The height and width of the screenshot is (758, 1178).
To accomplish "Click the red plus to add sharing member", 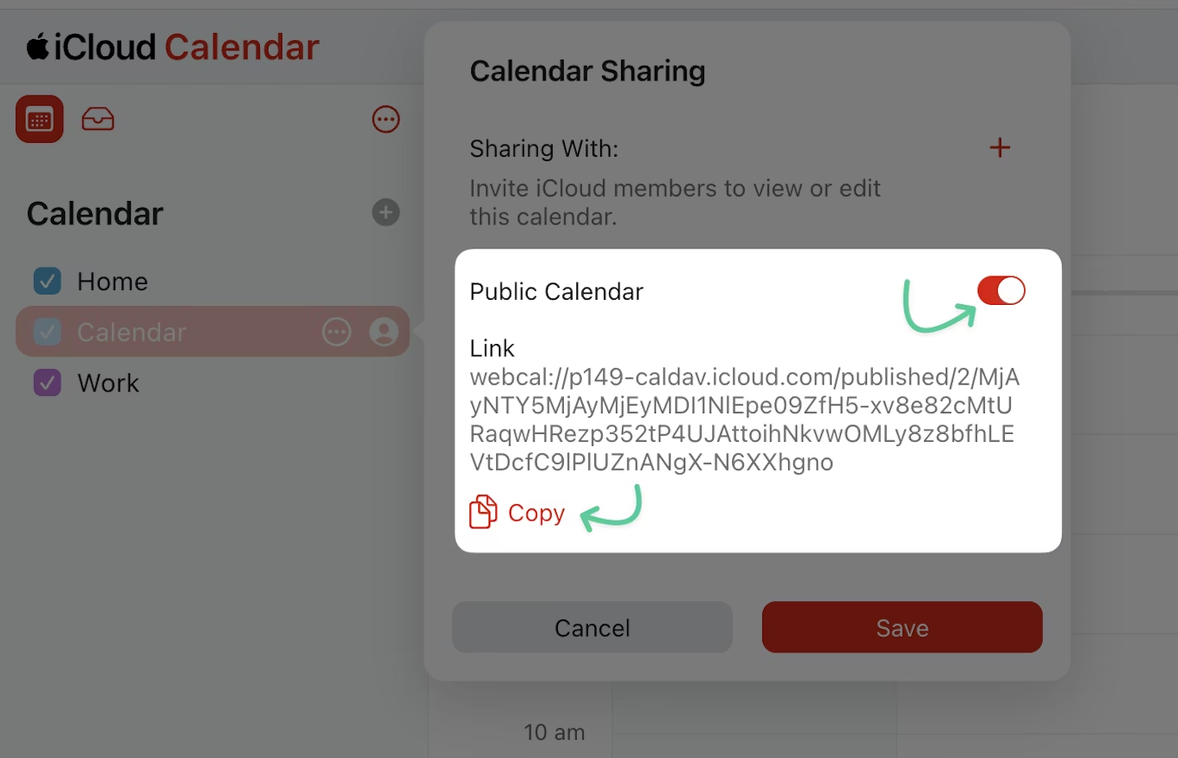I will point(1000,148).
